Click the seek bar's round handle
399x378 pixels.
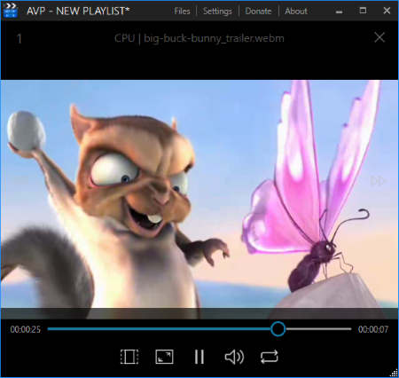[278, 329]
